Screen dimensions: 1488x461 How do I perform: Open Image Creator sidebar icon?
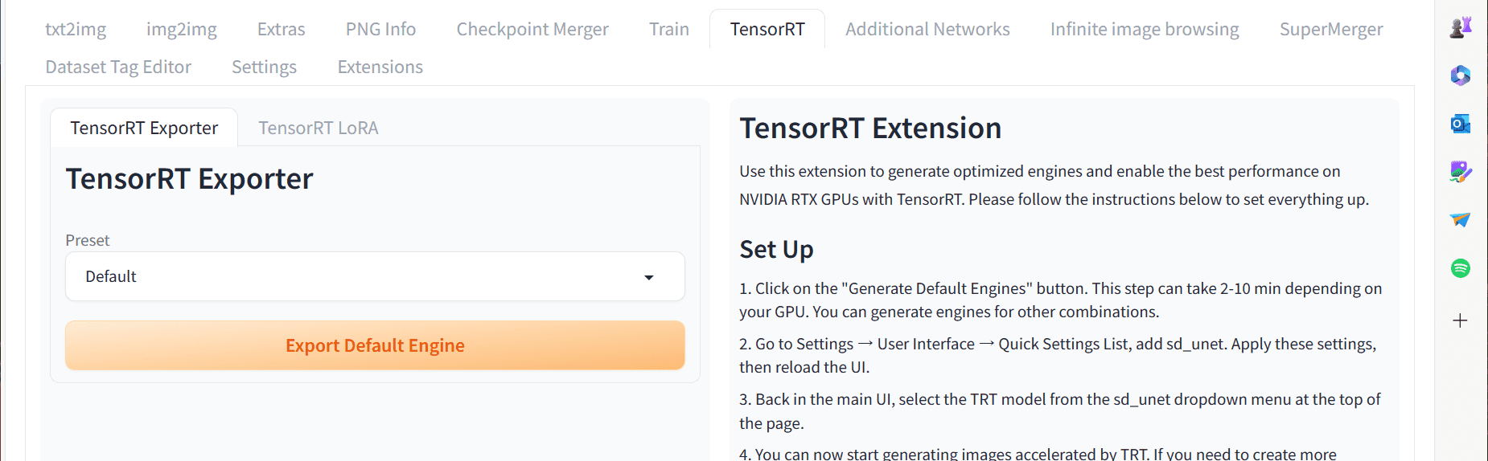pos(1461,171)
